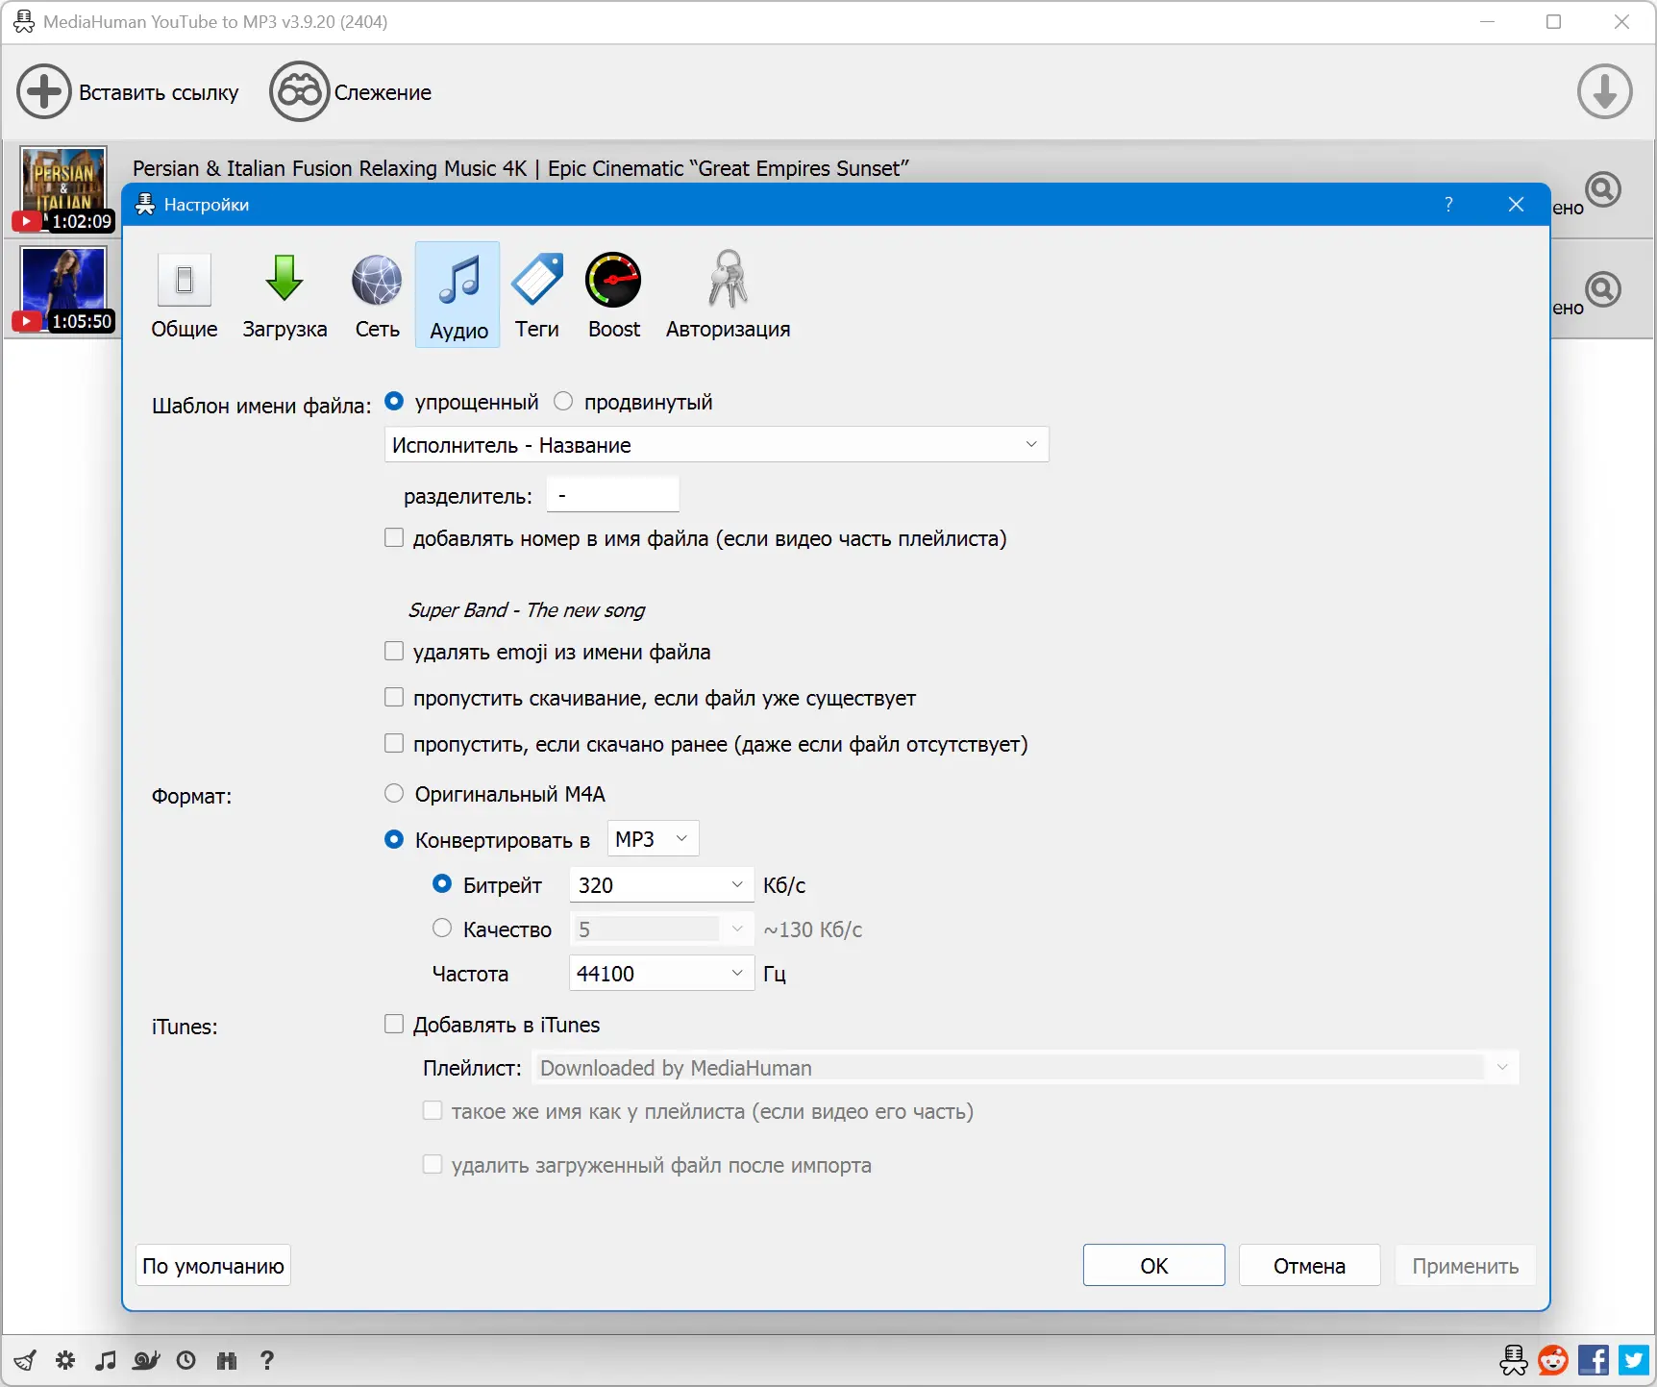Open Слежение tracking binoculars icon

299,92
